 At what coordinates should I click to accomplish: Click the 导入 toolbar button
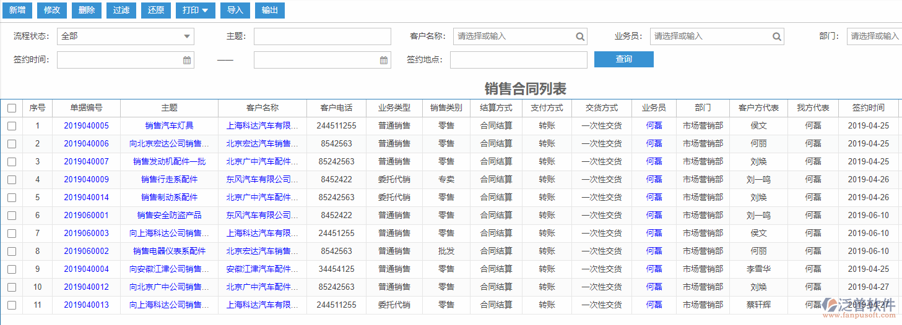(x=235, y=10)
